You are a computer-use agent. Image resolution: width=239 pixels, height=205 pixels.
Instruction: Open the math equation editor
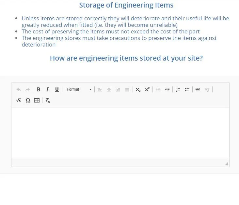click(x=19, y=101)
